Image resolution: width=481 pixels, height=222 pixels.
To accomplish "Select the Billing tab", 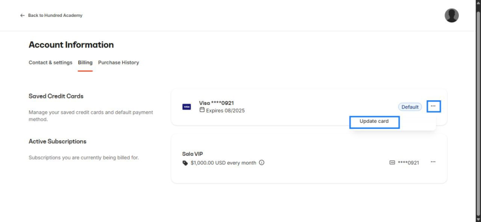I will 85,62.
